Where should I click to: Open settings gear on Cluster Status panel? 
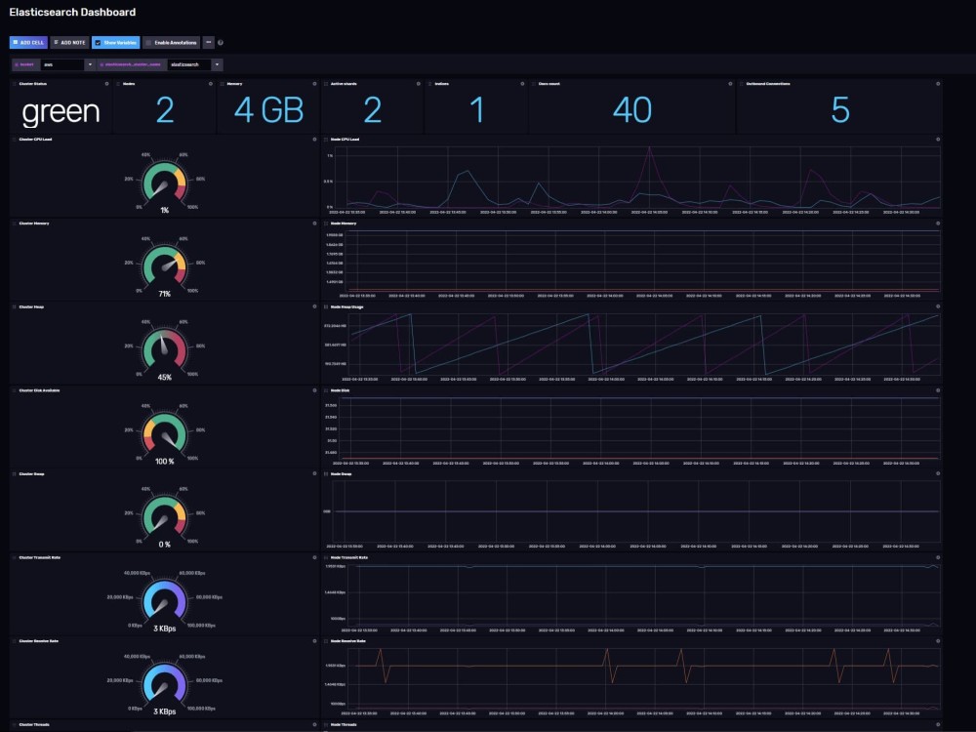tap(106, 85)
